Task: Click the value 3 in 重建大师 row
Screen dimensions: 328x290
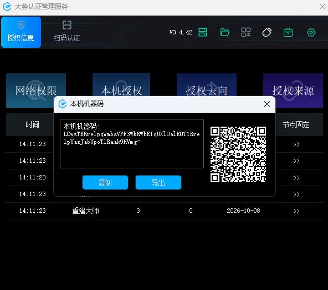Action: coord(138,211)
